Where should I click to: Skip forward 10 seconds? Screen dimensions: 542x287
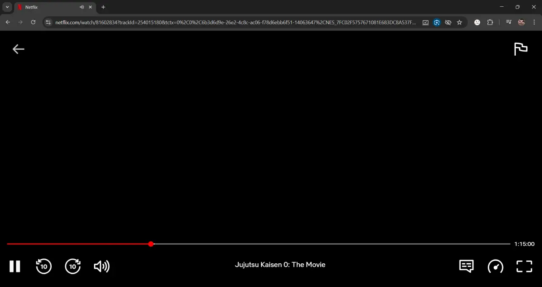tap(73, 266)
